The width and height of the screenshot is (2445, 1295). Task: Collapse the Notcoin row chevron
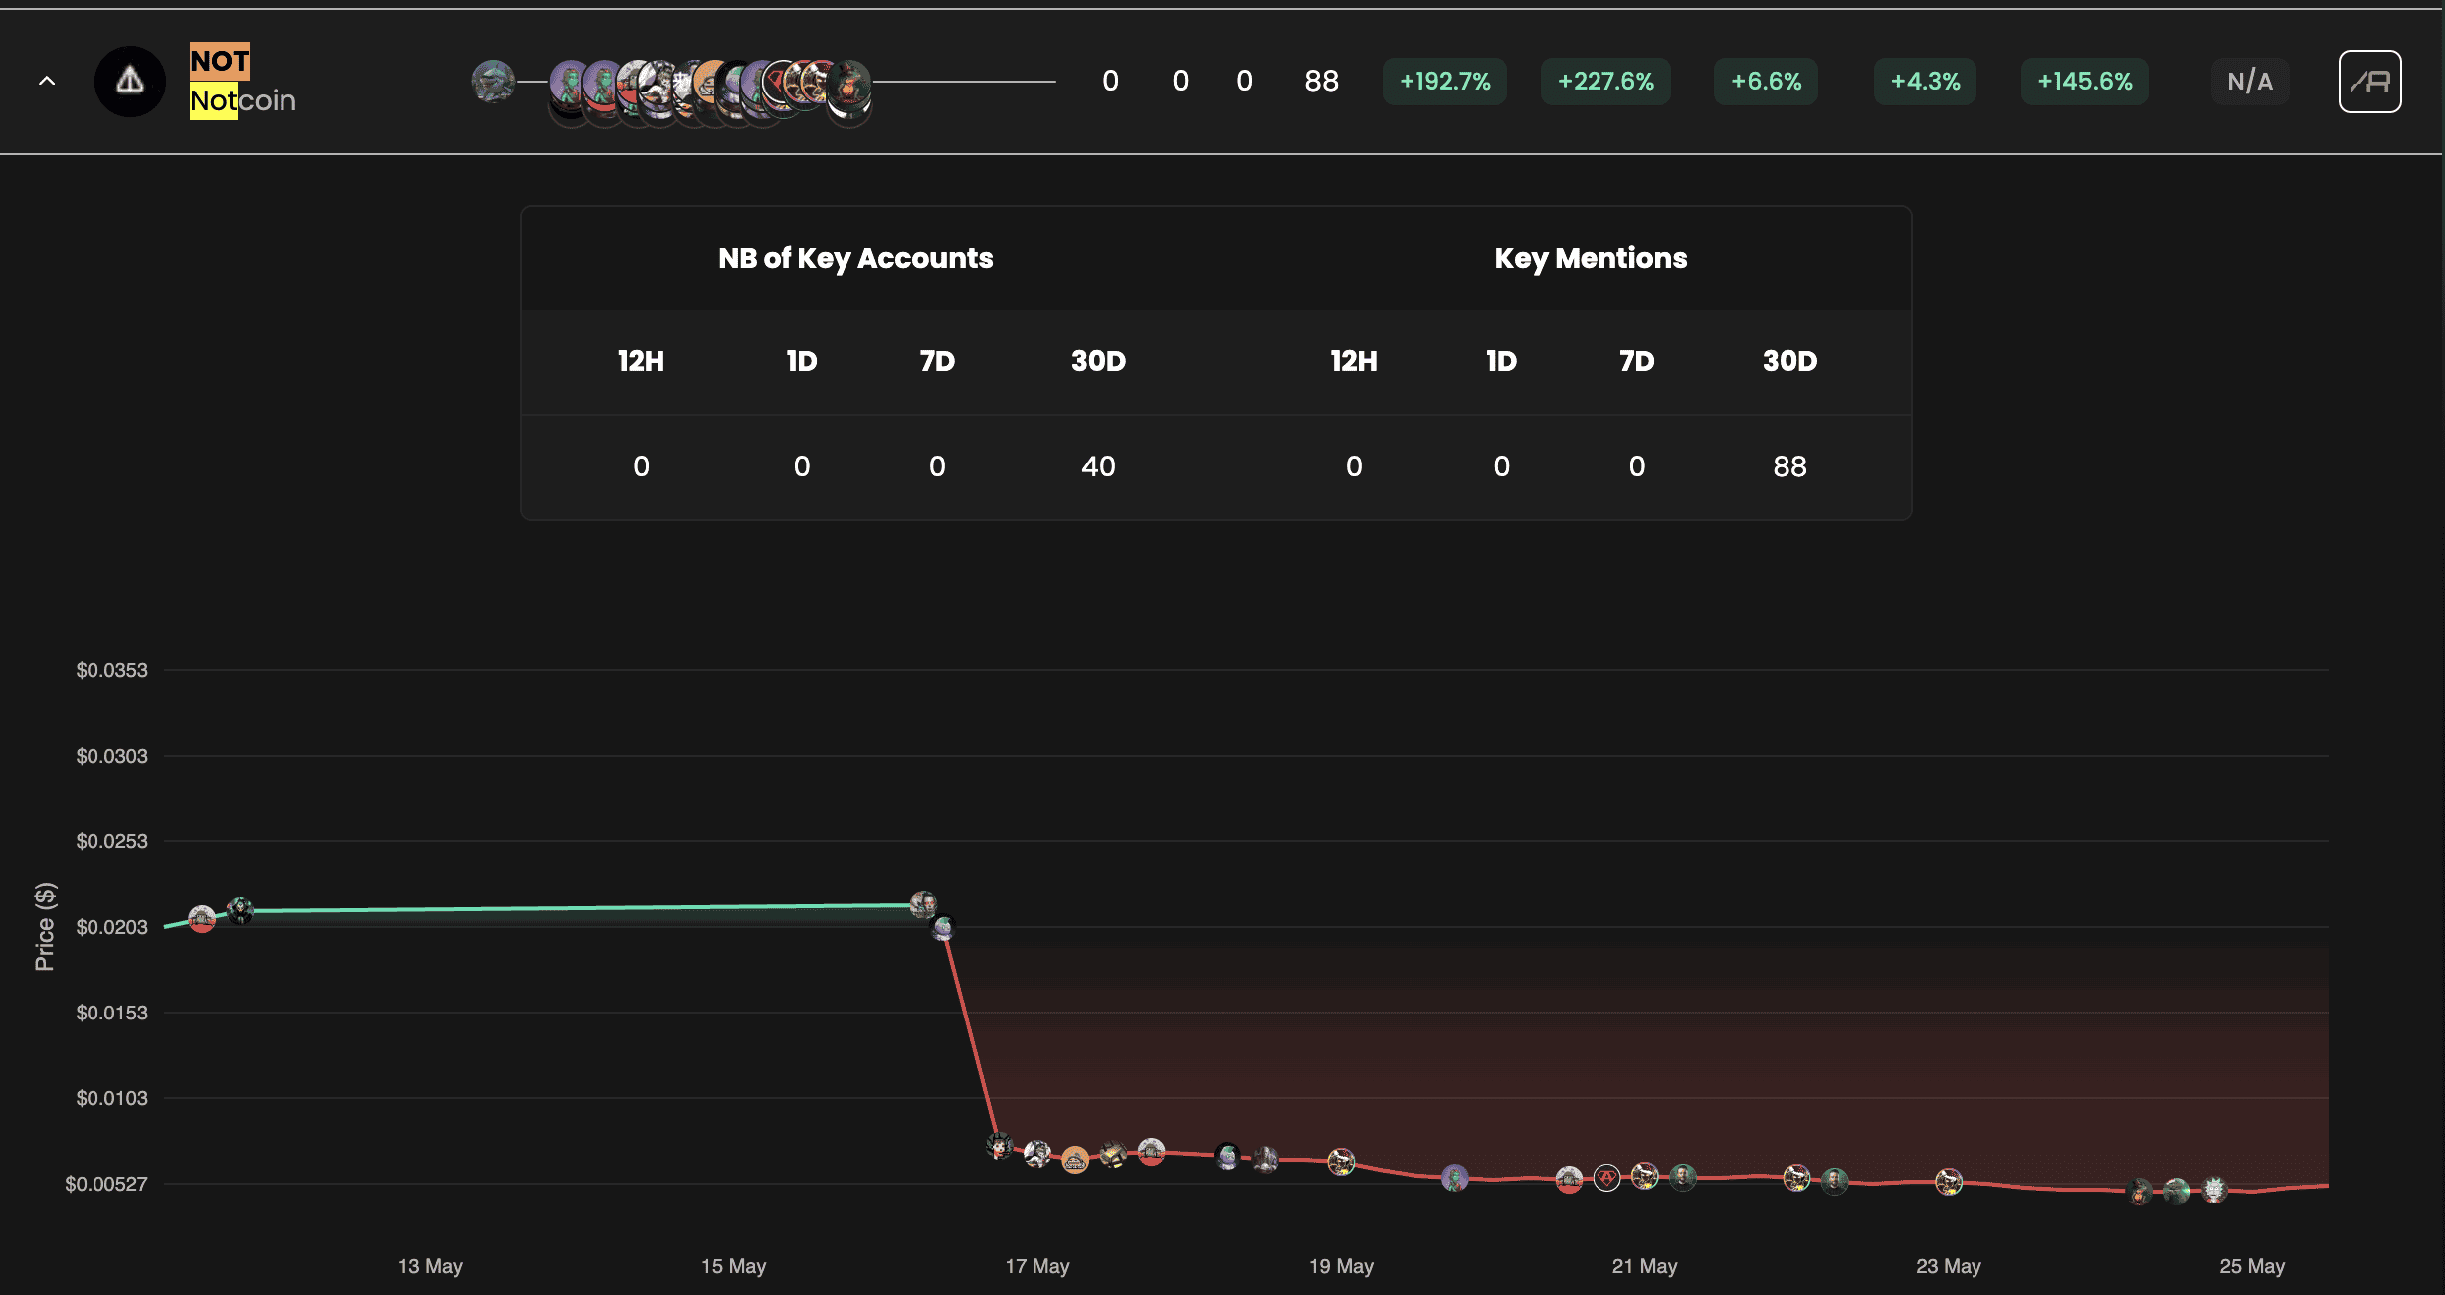tap(47, 82)
